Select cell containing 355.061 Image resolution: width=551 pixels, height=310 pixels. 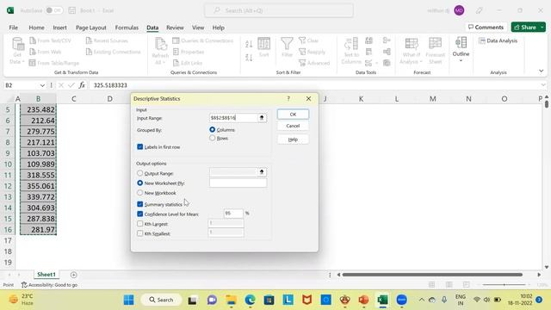point(38,186)
